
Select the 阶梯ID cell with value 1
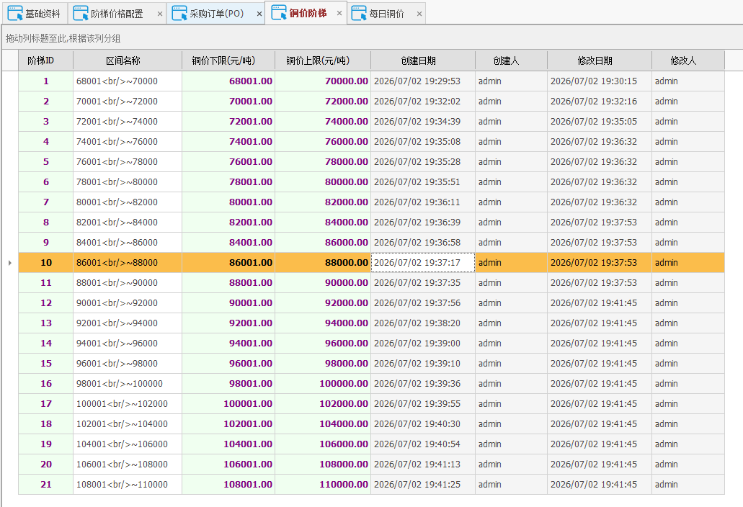coord(46,81)
